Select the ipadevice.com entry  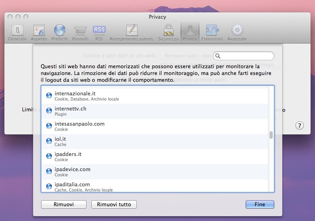pos(154,172)
